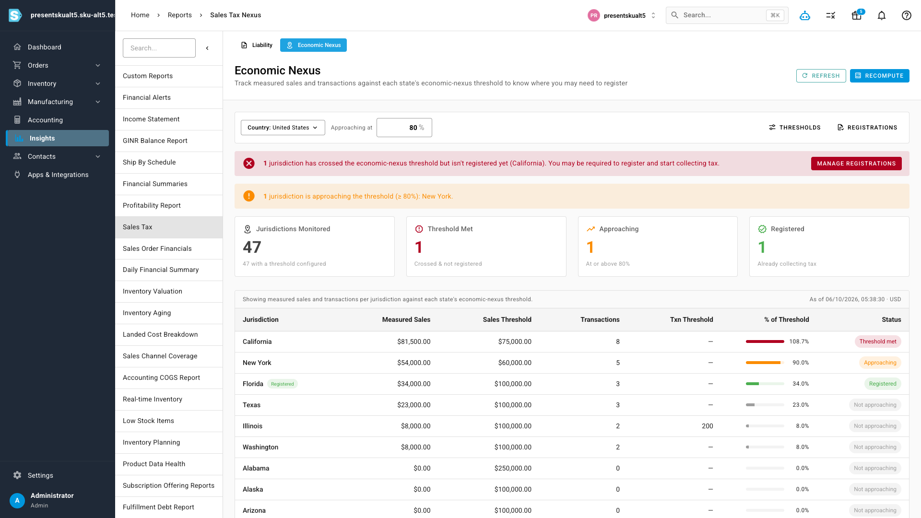This screenshot has width=921, height=518.
Task: Open the Inventory Valuation report
Action: [169, 291]
